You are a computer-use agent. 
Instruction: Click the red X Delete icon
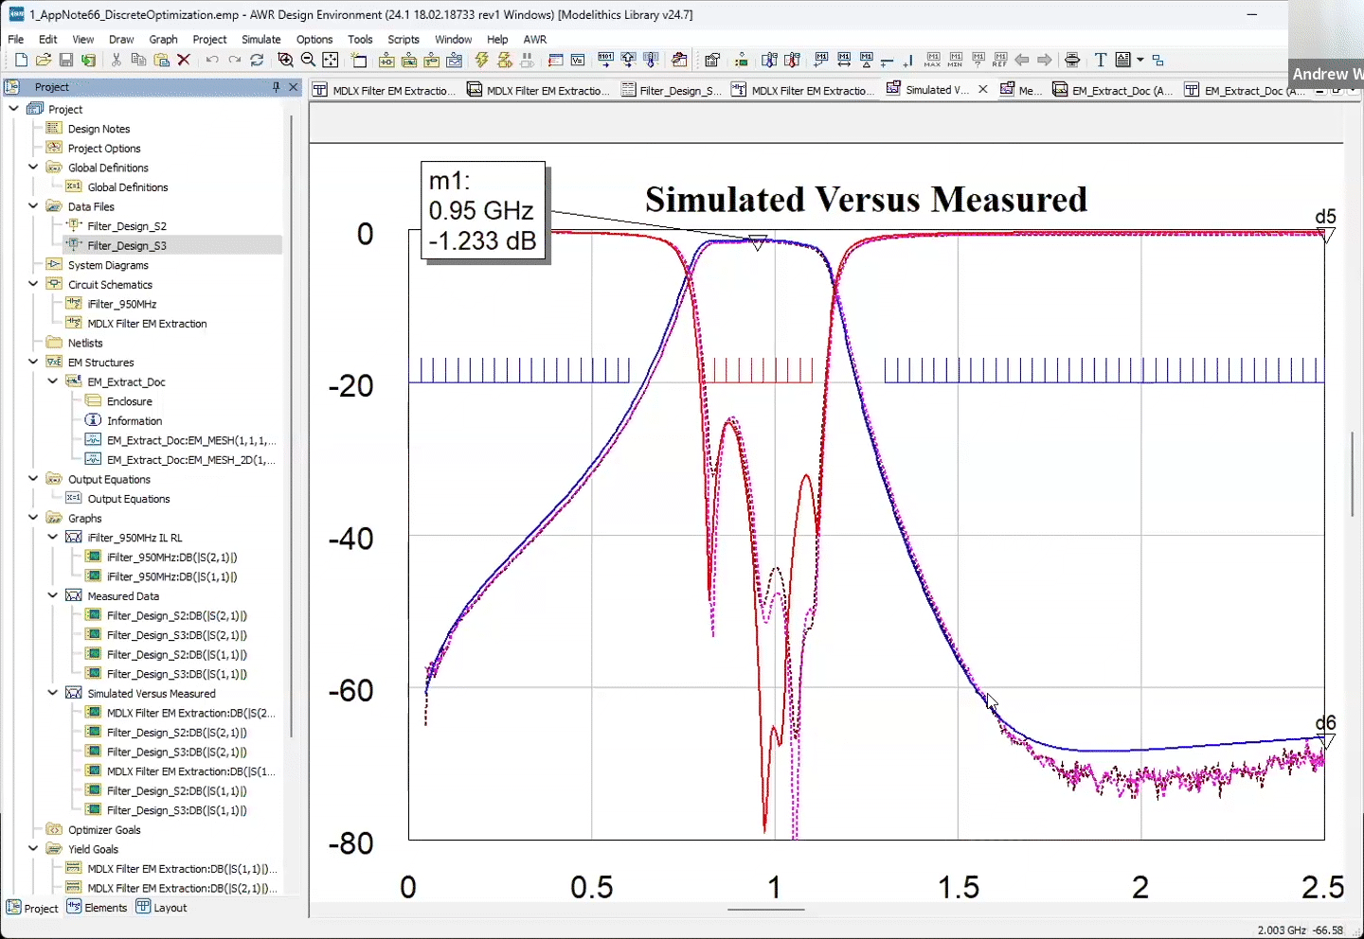click(x=185, y=60)
